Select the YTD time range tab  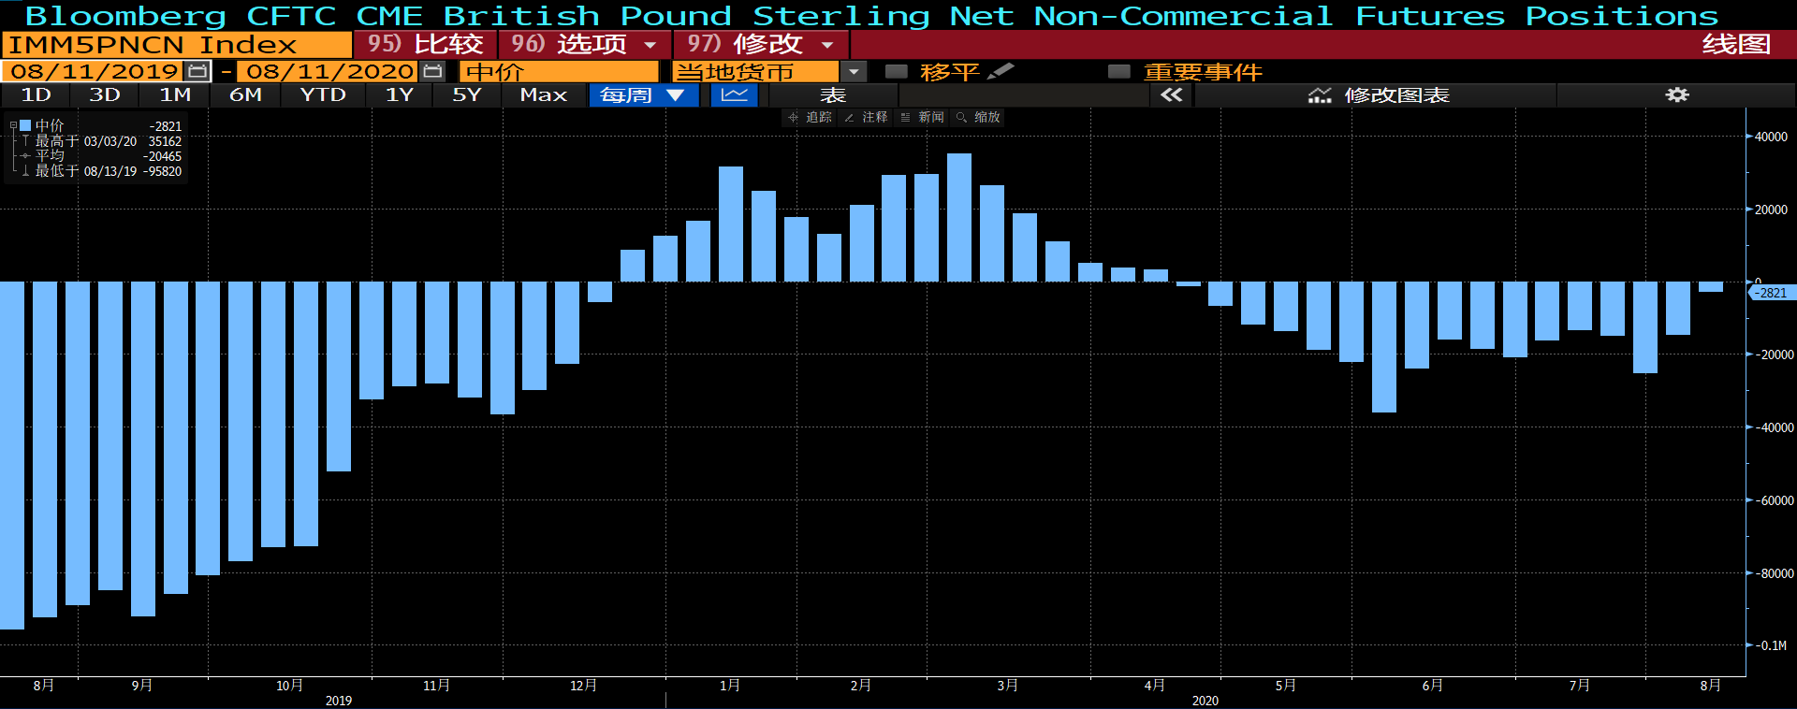pos(323,94)
